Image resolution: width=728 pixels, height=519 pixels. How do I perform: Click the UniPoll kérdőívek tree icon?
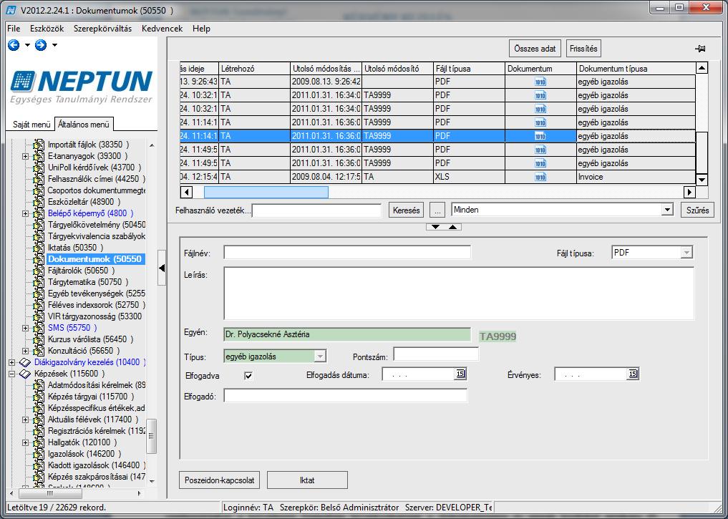click(39, 167)
